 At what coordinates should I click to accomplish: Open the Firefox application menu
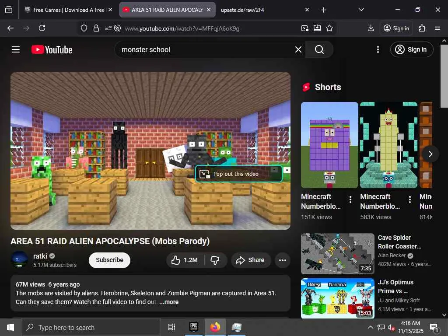click(x=437, y=28)
